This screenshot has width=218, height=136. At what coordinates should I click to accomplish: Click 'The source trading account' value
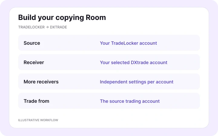point(130,101)
